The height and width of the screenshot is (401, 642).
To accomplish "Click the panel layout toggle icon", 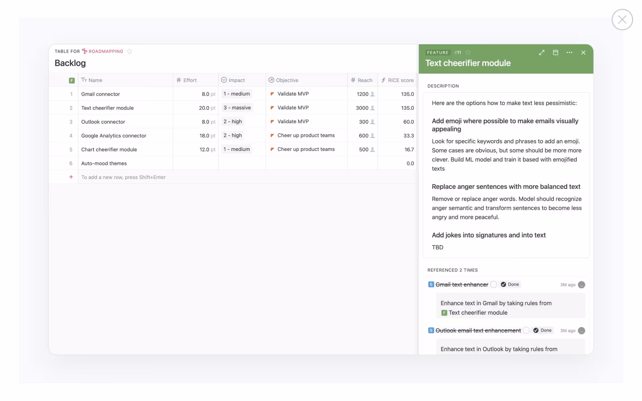I will coord(555,52).
